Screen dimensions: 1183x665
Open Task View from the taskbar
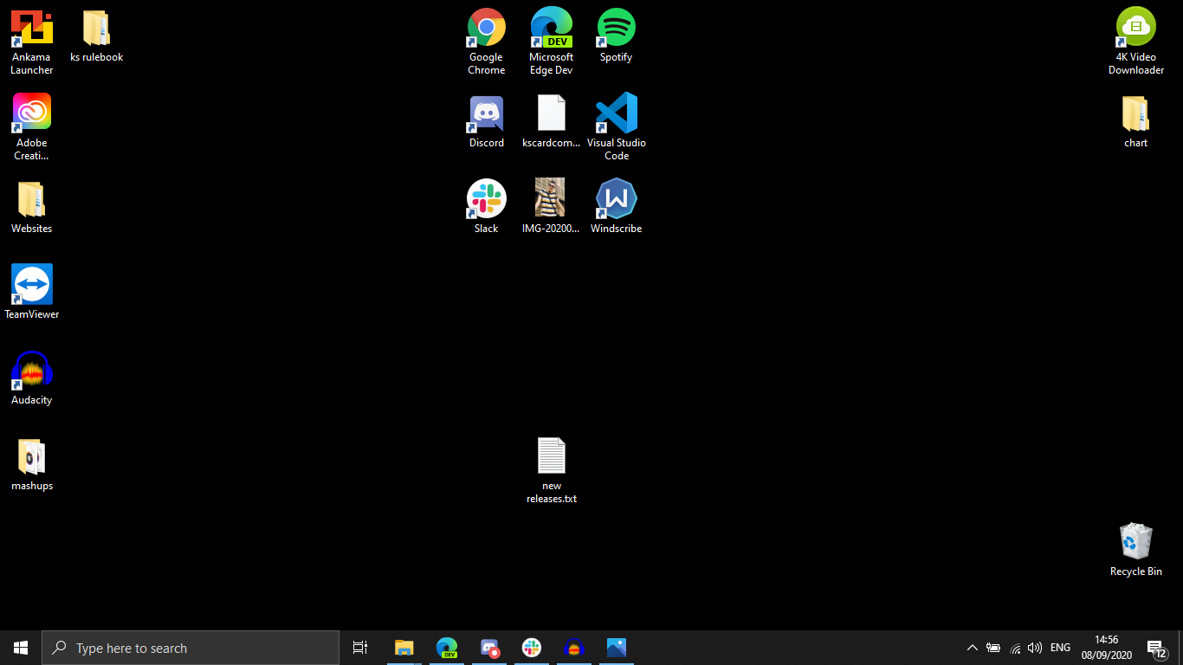click(x=360, y=648)
